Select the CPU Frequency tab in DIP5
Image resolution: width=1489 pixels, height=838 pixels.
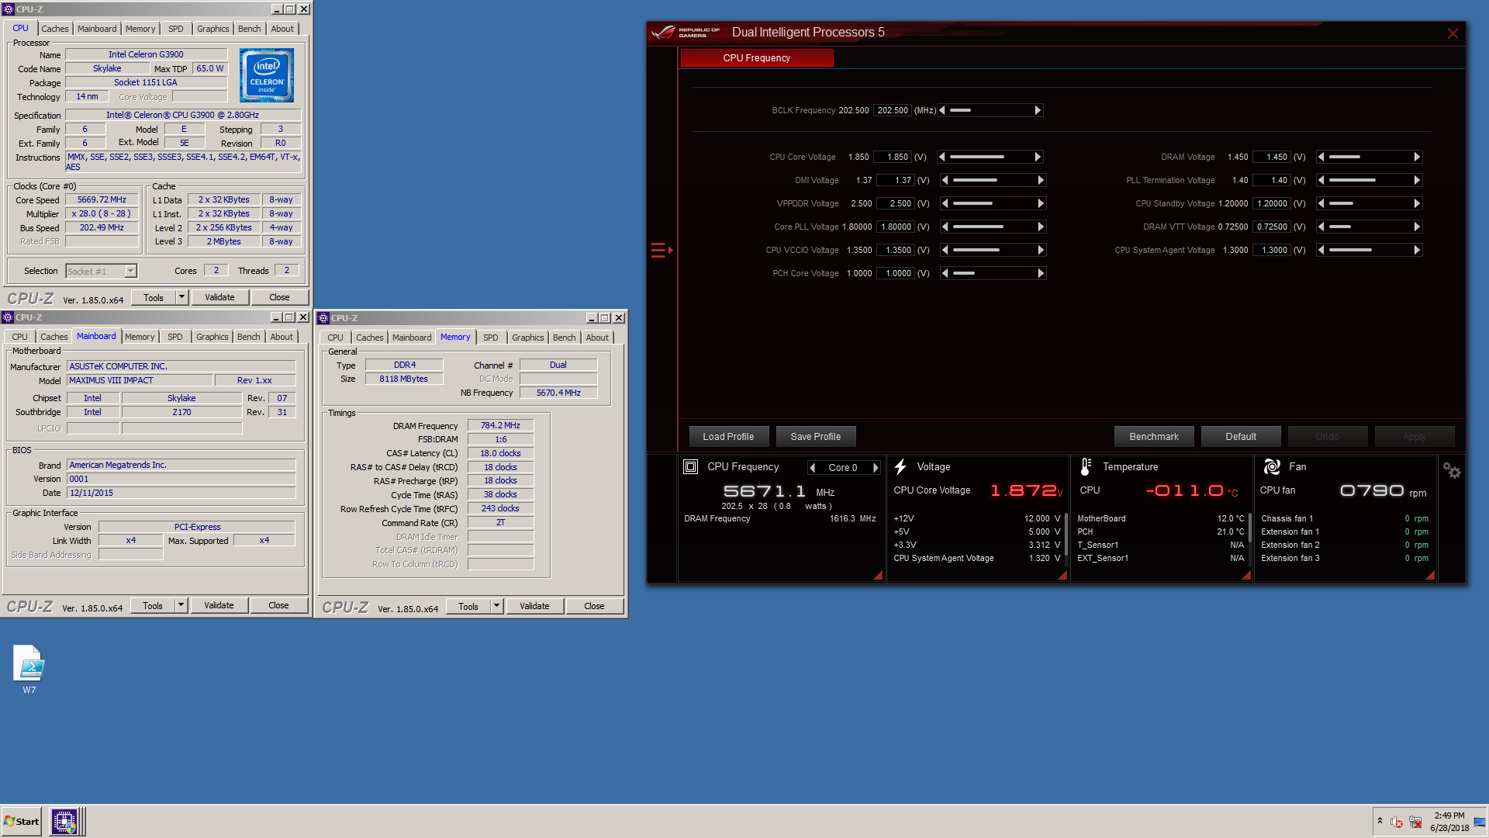pyautogui.click(x=757, y=58)
